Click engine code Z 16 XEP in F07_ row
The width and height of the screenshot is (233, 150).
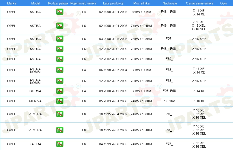(x=199, y=39)
